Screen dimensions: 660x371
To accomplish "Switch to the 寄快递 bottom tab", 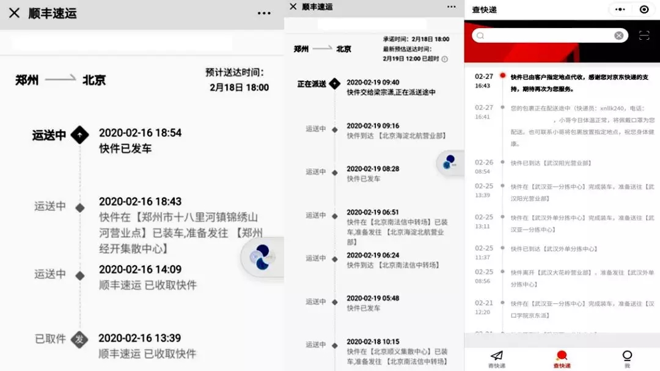I will (497, 358).
